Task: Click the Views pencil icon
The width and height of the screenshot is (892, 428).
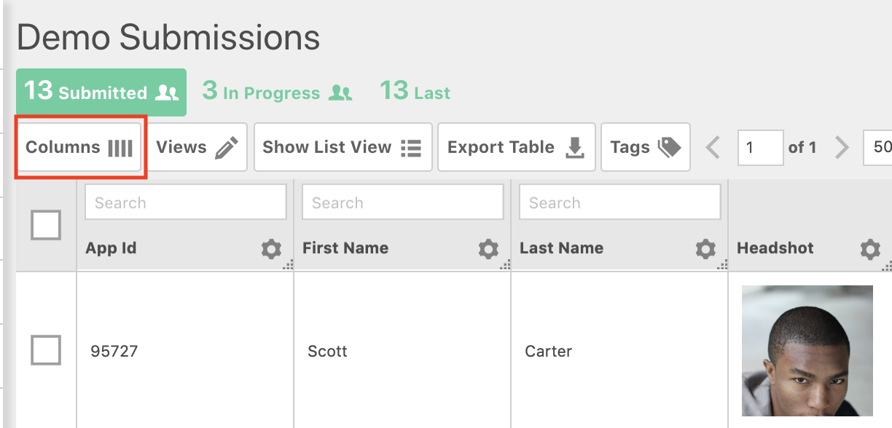Action: pos(226,148)
